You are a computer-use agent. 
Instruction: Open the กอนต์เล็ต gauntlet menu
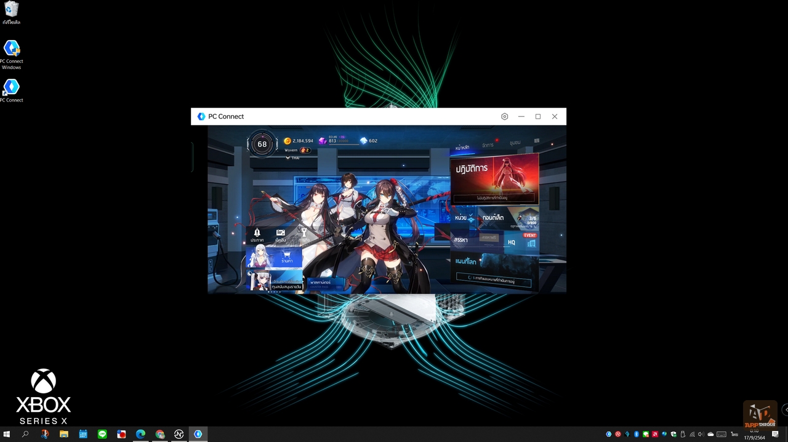point(509,219)
